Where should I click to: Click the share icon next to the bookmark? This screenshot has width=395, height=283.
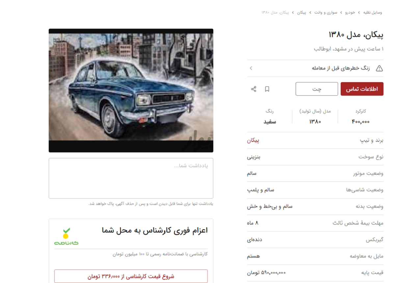253,89
